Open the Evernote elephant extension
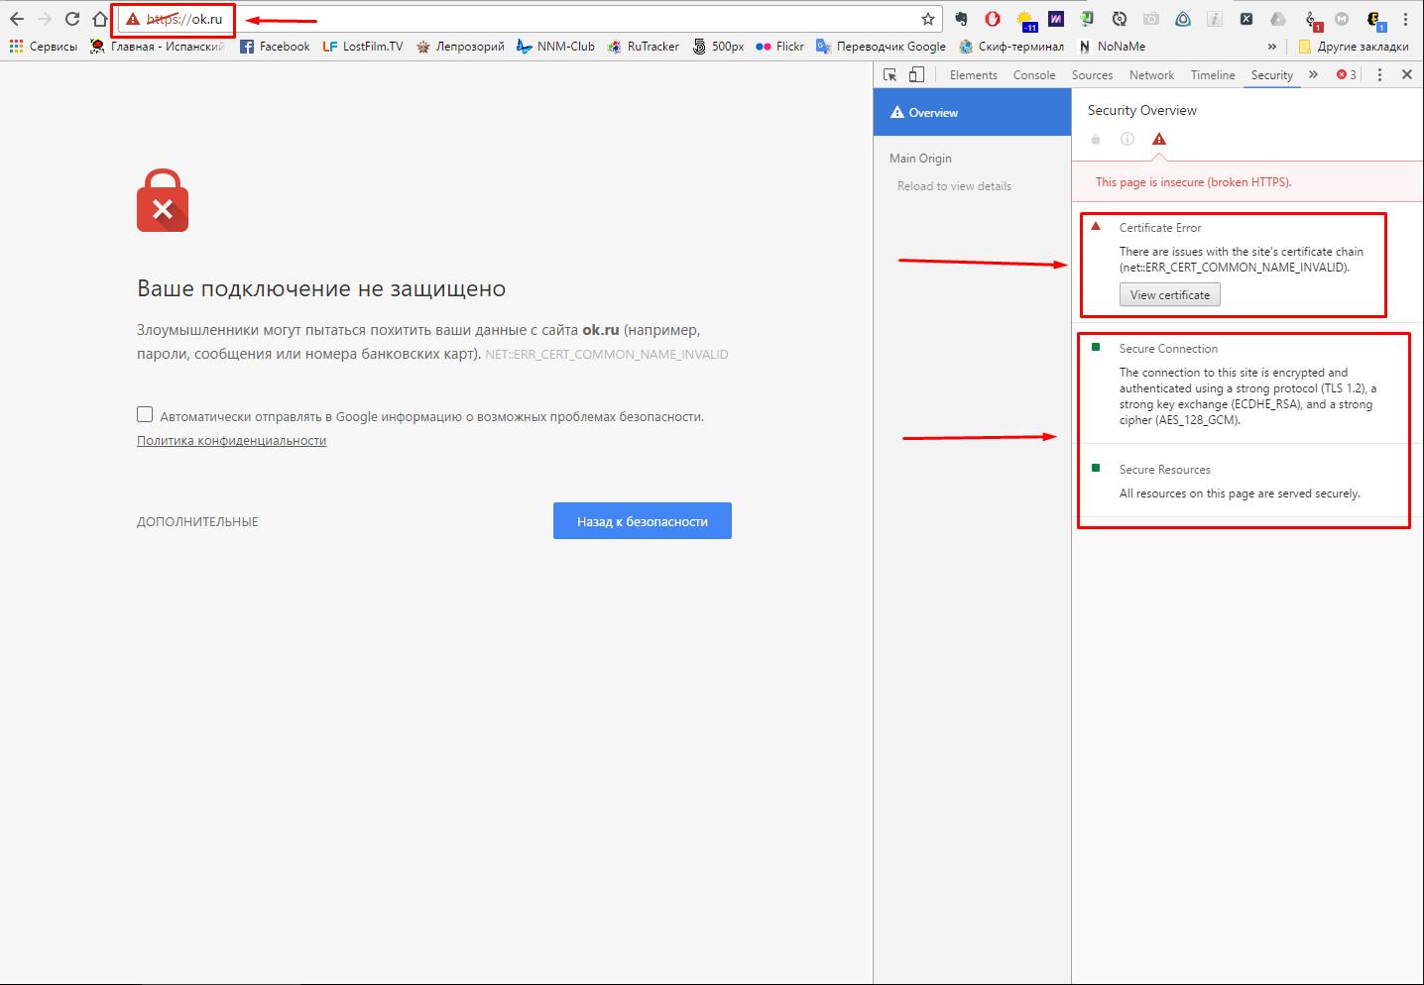The image size is (1424, 985). coord(961,19)
